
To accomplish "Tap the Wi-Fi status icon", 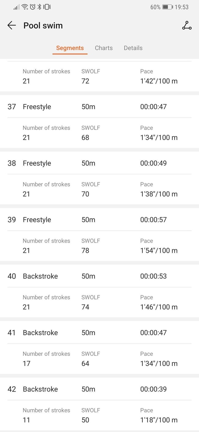I will tap(25, 7).
